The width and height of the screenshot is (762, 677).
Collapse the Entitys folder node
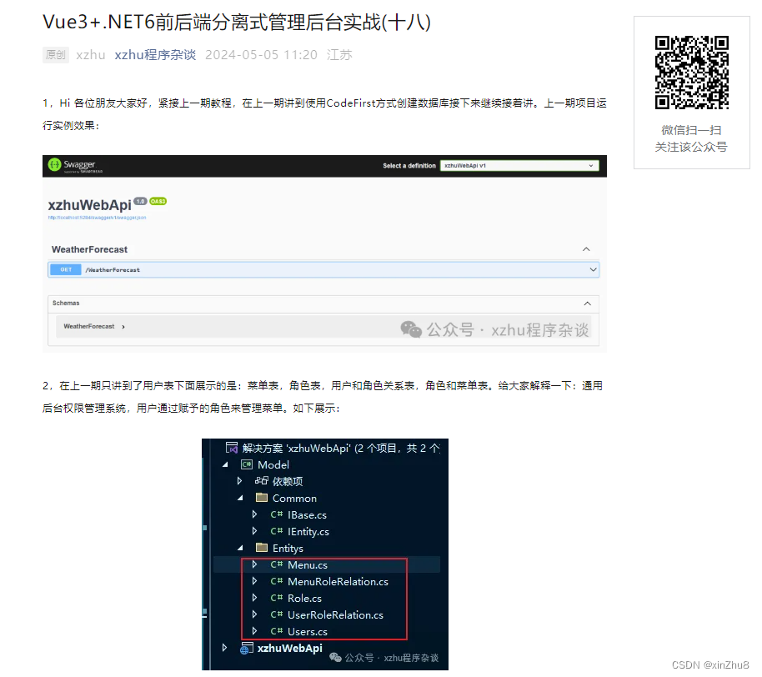point(240,548)
